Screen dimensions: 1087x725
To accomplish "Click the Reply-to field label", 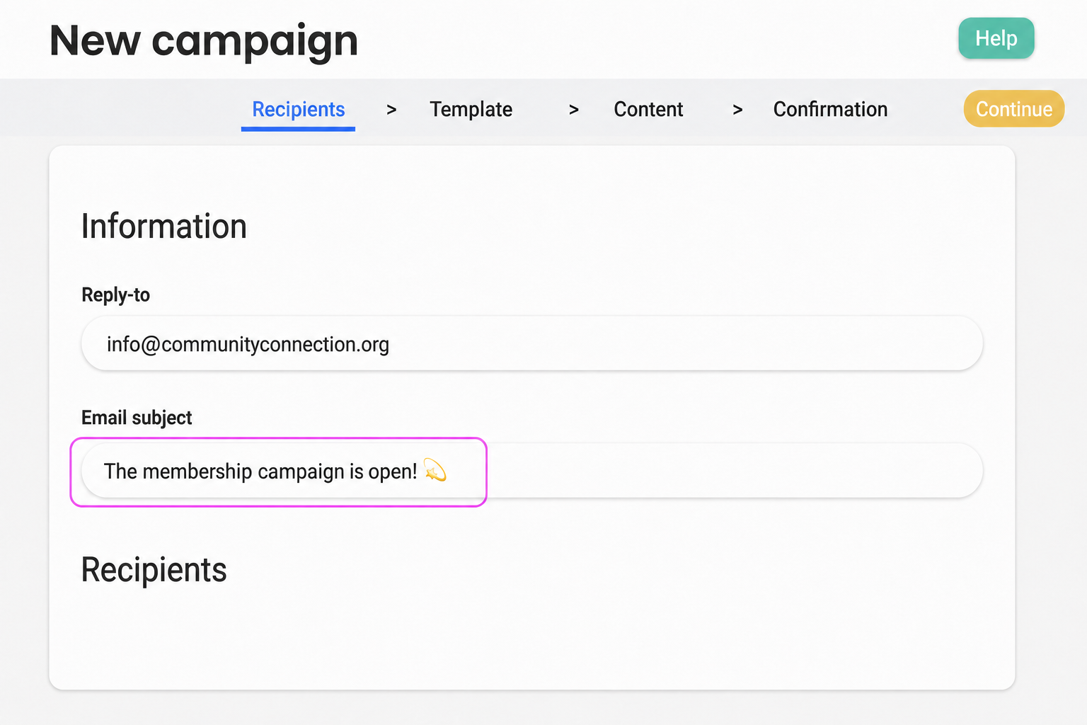I will (115, 295).
